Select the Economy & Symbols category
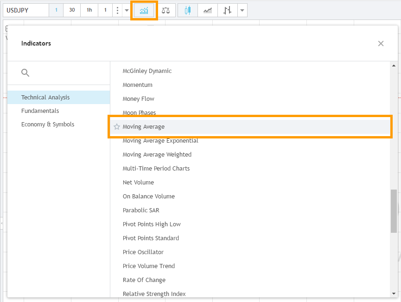The height and width of the screenshot is (302, 401). (58, 125)
